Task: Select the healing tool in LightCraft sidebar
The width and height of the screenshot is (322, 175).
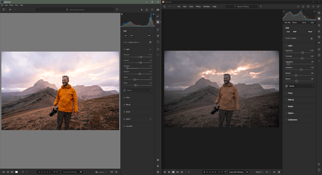Action: (319, 31)
